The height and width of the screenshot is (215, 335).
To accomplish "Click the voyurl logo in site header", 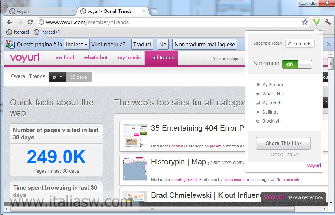I will pyautogui.click(x=24, y=58).
